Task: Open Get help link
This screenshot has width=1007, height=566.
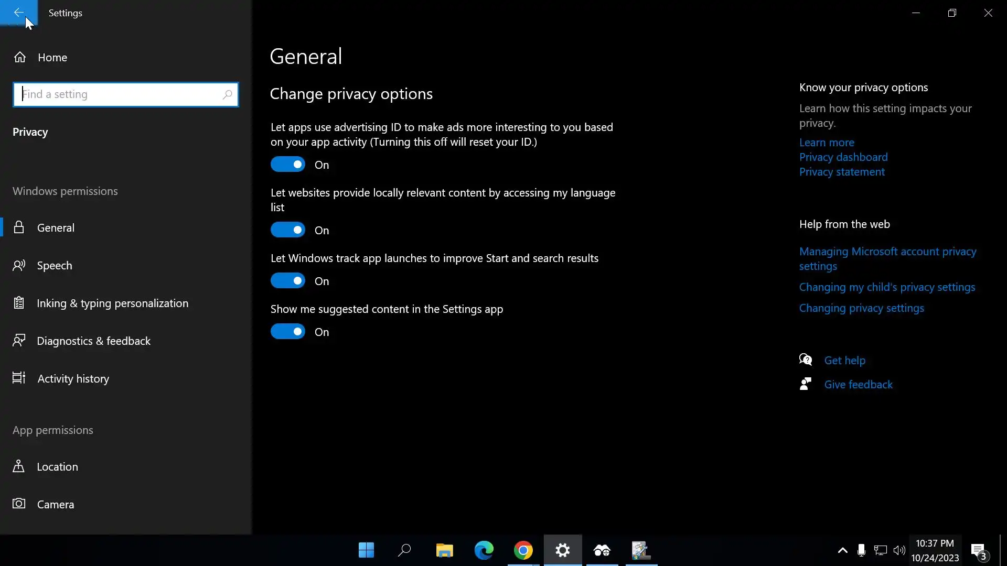Action: point(844,361)
